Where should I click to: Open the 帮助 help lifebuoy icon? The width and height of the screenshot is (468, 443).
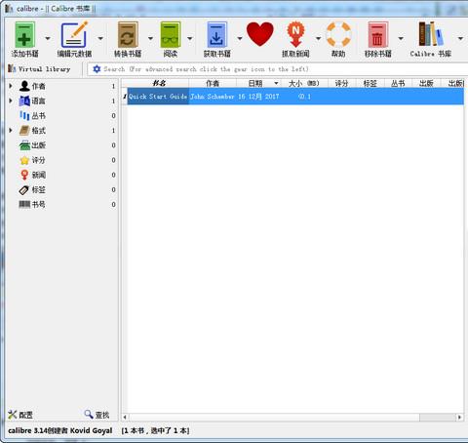click(x=338, y=34)
